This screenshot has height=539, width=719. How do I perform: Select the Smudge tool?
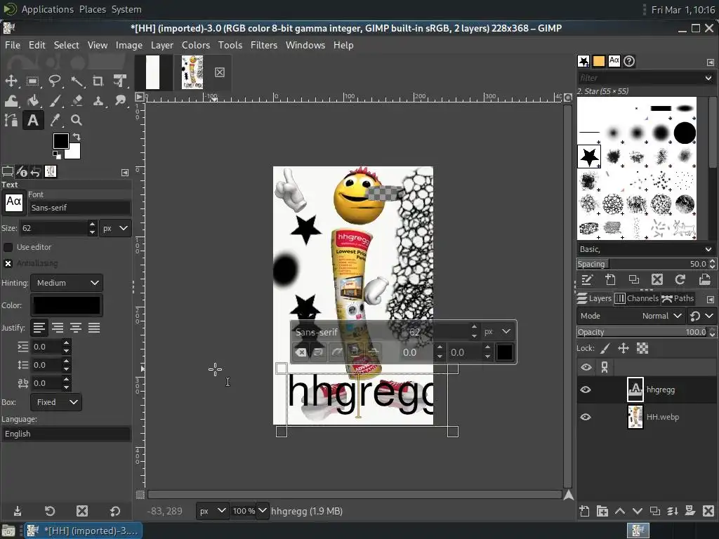(120, 101)
